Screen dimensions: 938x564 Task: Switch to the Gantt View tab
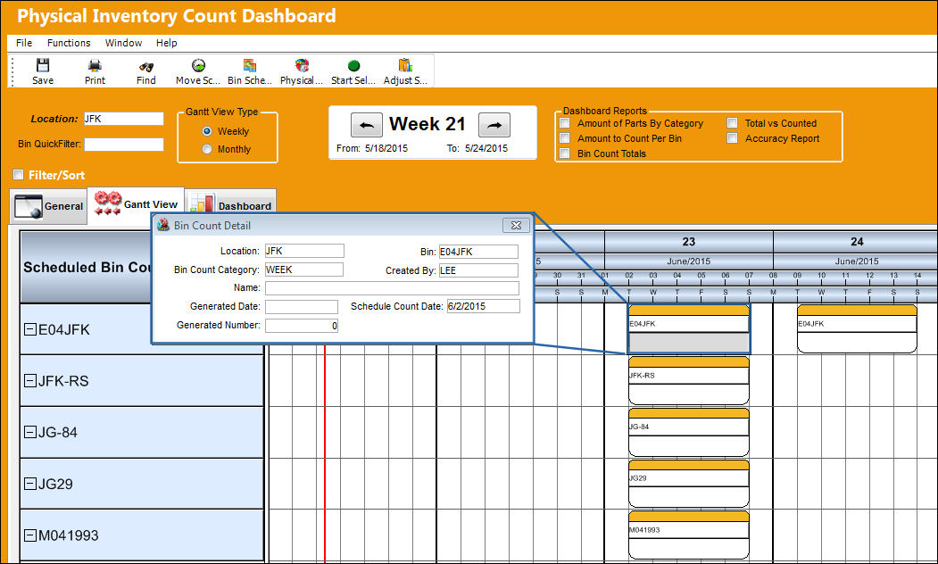click(136, 204)
